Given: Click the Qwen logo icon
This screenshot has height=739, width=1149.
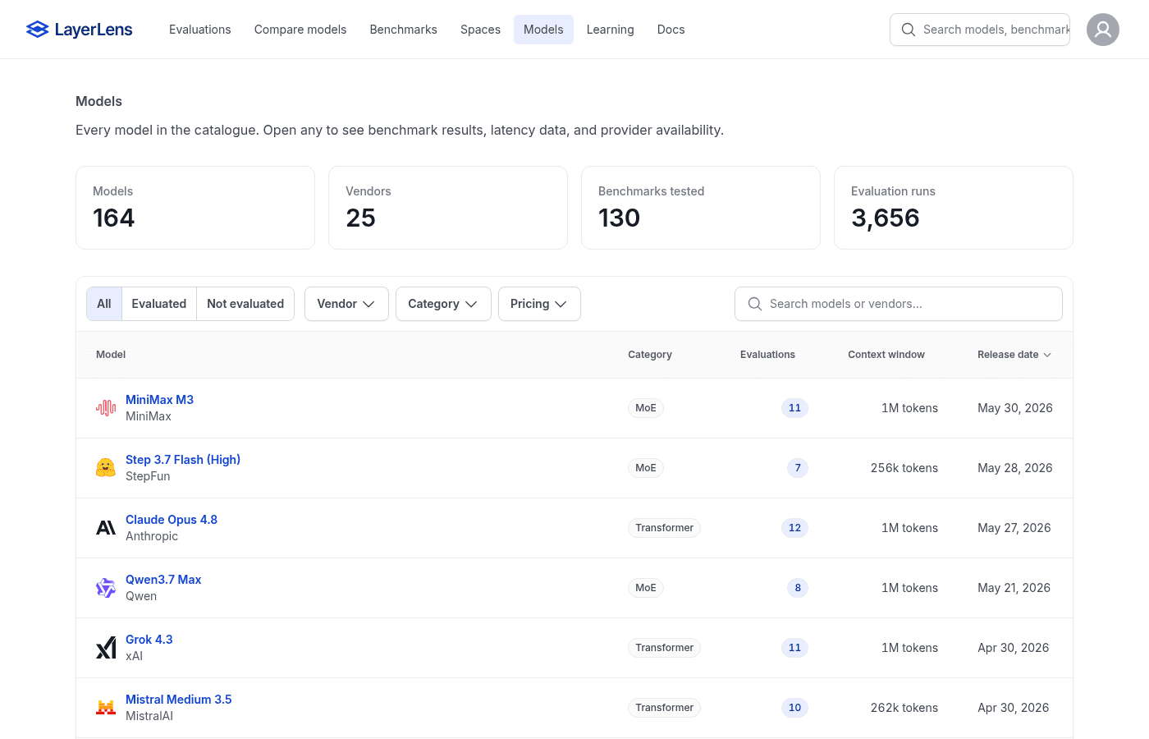Looking at the screenshot, I should pos(106,588).
